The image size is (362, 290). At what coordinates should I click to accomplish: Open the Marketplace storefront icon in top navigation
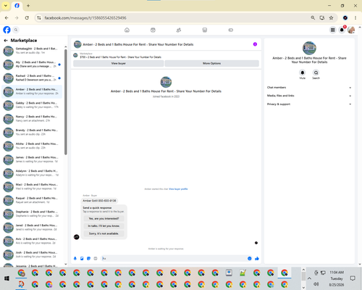[205, 30]
